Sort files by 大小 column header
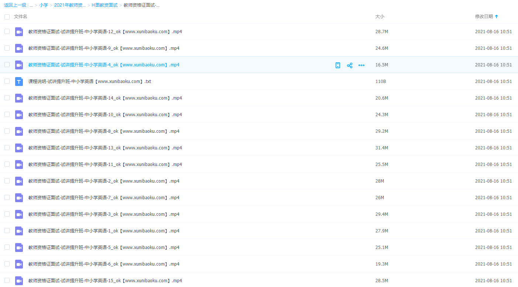The image size is (518, 287). (380, 17)
